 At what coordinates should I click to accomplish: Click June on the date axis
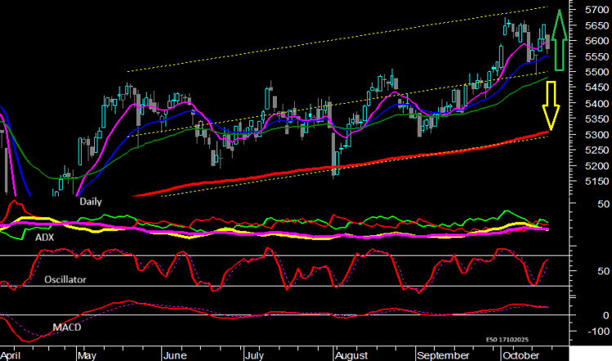tap(175, 355)
